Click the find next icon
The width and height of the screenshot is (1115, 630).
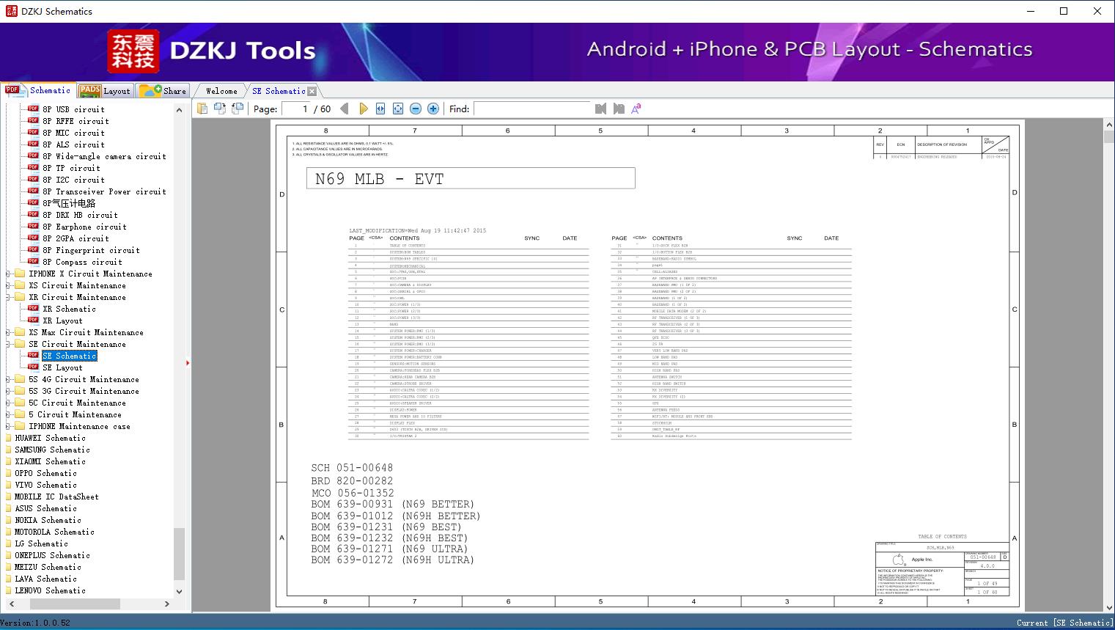click(x=619, y=109)
